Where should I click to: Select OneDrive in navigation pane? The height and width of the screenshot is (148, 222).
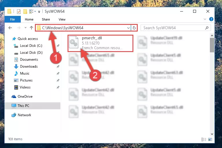[x=25, y=97]
